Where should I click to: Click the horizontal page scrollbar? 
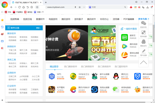pyautogui.click(x=76, y=102)
